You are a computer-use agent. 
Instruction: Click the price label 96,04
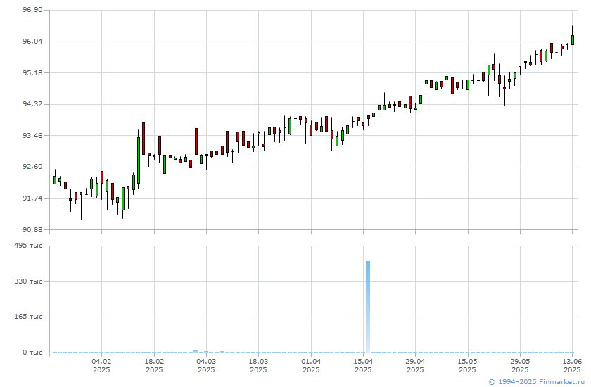(32, 42)
